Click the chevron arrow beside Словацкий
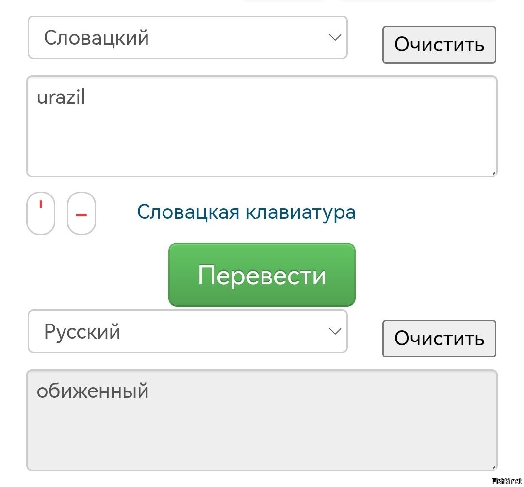Screen dimensions: 524x487 335,37
